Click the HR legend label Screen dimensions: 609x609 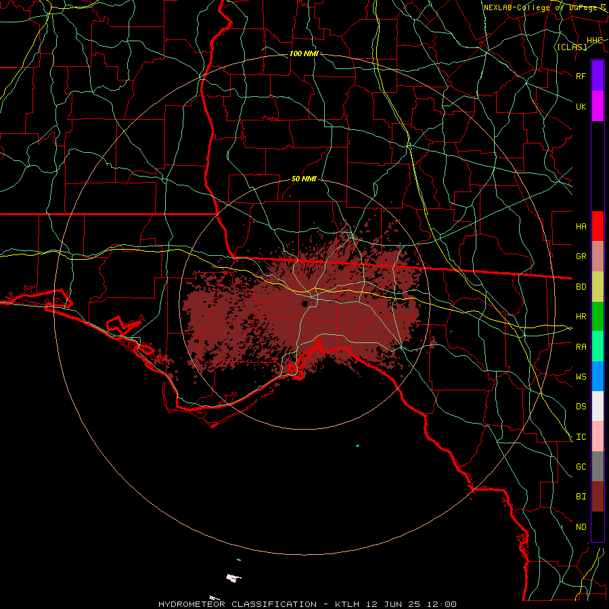[x=581, y=317]
